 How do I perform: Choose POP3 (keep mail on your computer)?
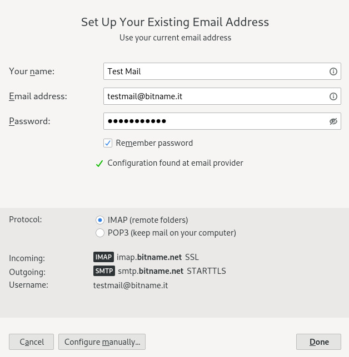(x=99, y=233)
